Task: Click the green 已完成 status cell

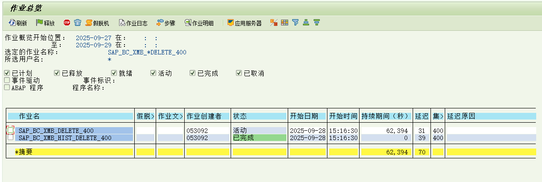Action: [259, 138]
